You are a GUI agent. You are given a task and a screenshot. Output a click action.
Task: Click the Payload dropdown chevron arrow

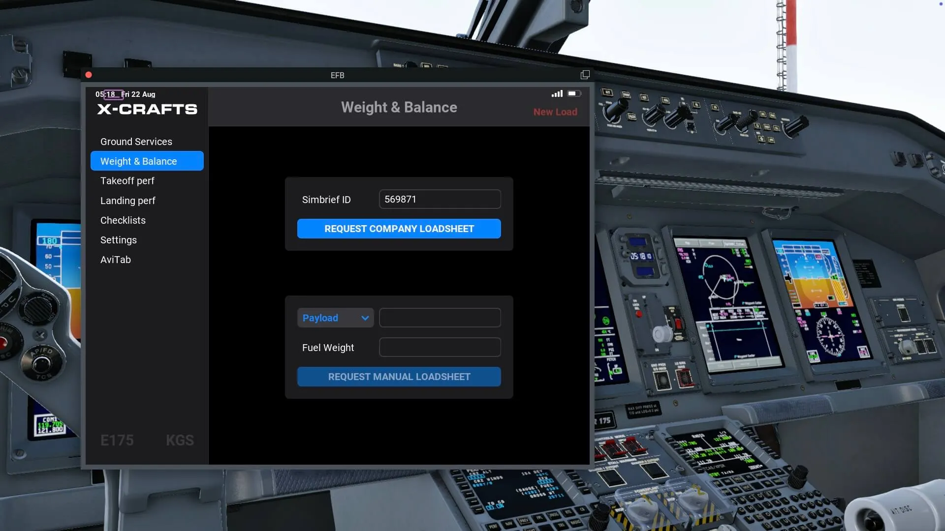click(x=365, y=318)
